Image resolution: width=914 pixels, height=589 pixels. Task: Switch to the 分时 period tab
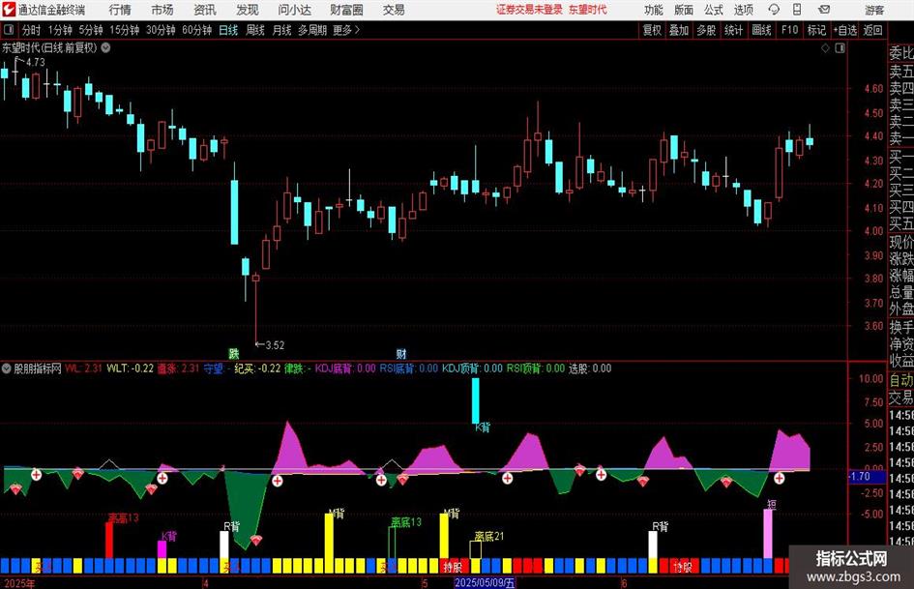pyautogui.click(x=31, y=30)
